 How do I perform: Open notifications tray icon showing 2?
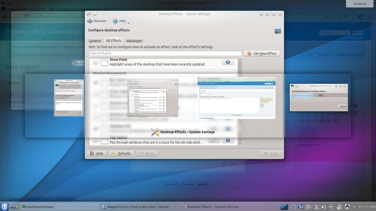click(293, 207)
